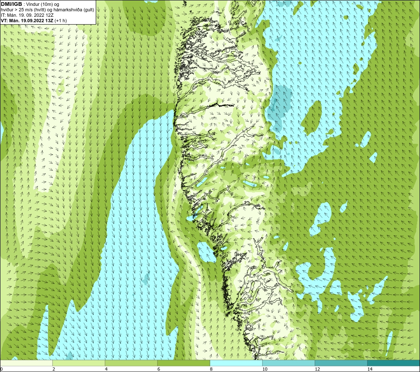Select the above 14 m/s dark teal swatch
Viewport: 420px width, 372px height.
[394, 363]
